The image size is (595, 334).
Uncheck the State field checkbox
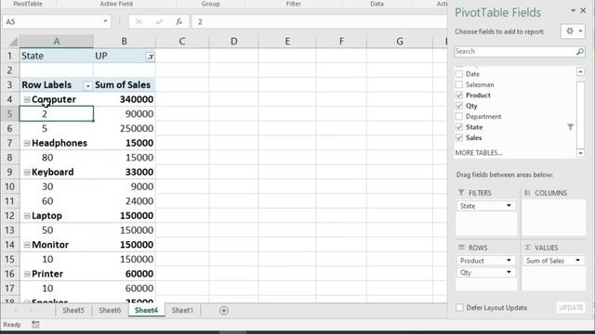click(459, 127)
